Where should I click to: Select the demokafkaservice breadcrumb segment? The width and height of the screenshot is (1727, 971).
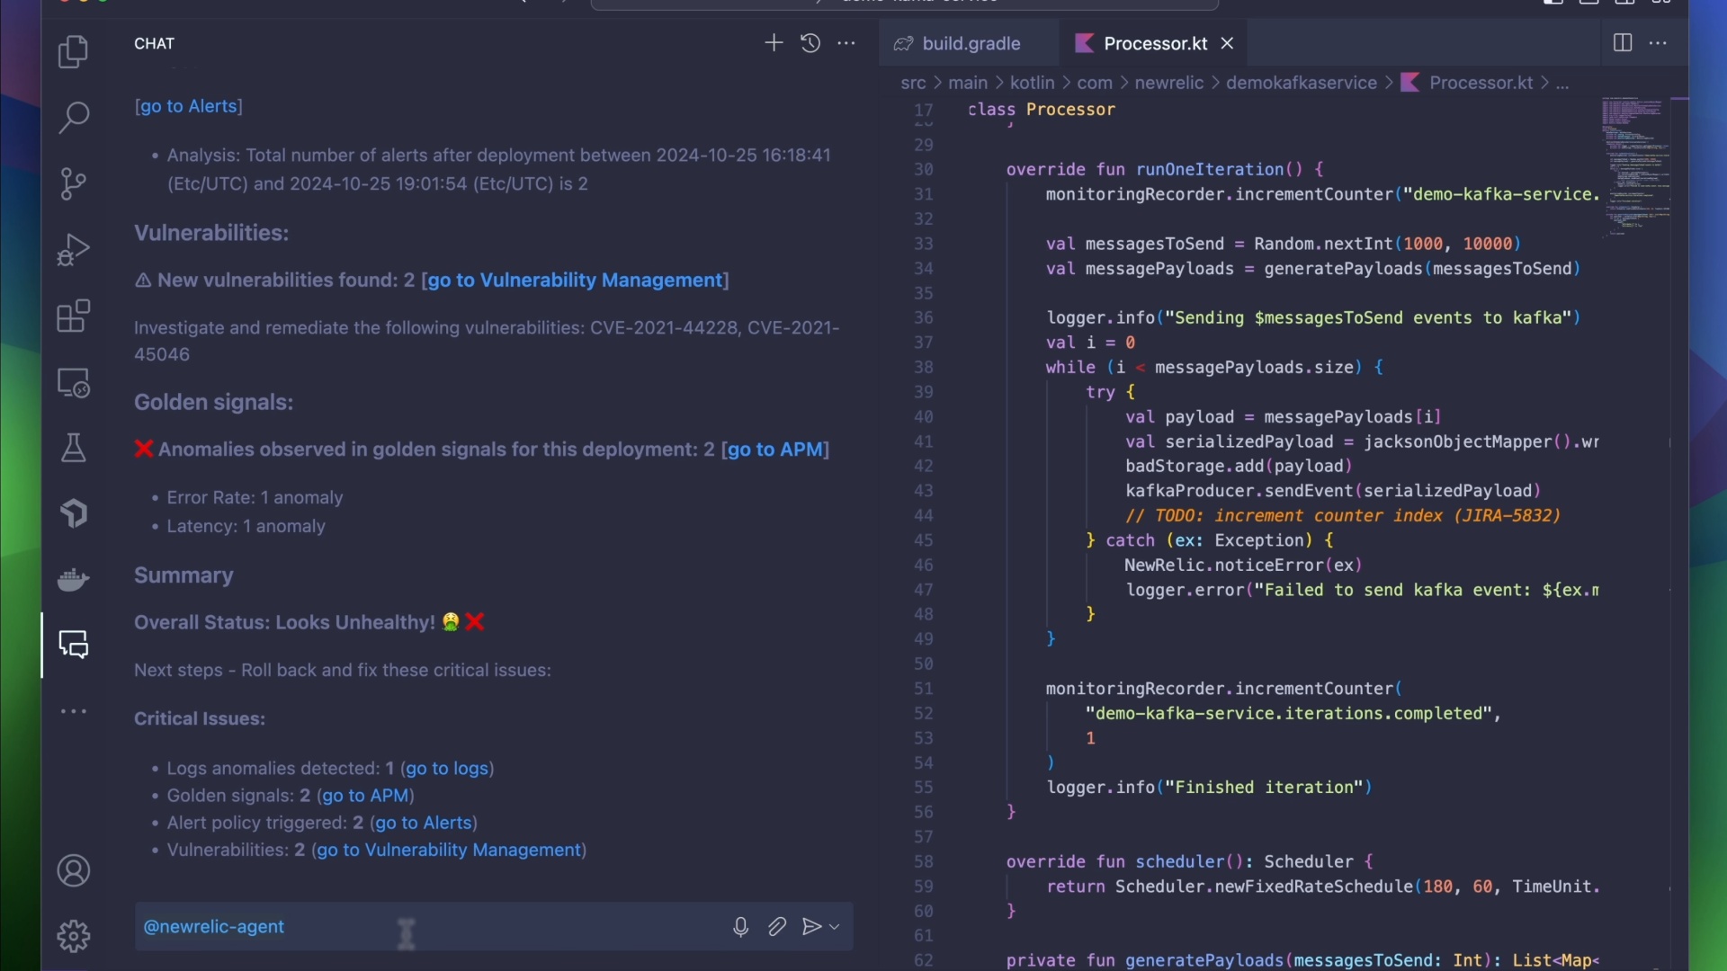(x=1302, y=83)
